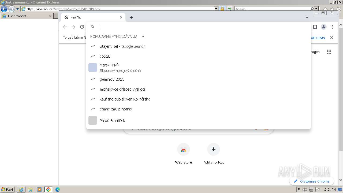Screen dimensions: 343x193
Task: Click IE scrollbar down arrow
Action: (x=341, y=180)
